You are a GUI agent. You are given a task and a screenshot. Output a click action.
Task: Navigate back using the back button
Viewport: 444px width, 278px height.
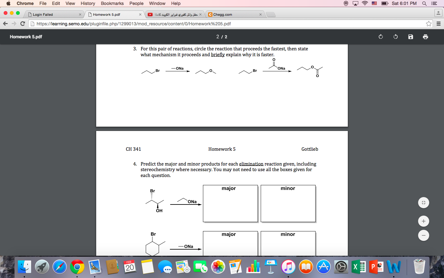pyautogui.click(x=5, y=23)
